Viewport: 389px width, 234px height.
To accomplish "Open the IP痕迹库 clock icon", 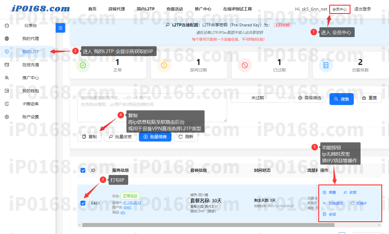I will [x=7, y=104].
